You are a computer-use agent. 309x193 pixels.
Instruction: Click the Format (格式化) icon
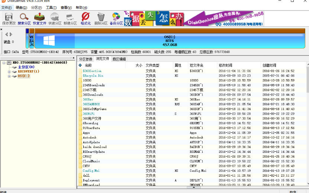(x=86, y=19)
